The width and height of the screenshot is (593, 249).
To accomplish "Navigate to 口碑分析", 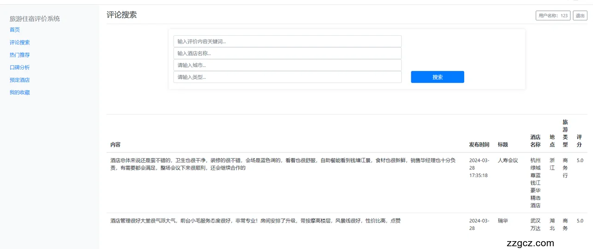I will (x=19, y=67).
